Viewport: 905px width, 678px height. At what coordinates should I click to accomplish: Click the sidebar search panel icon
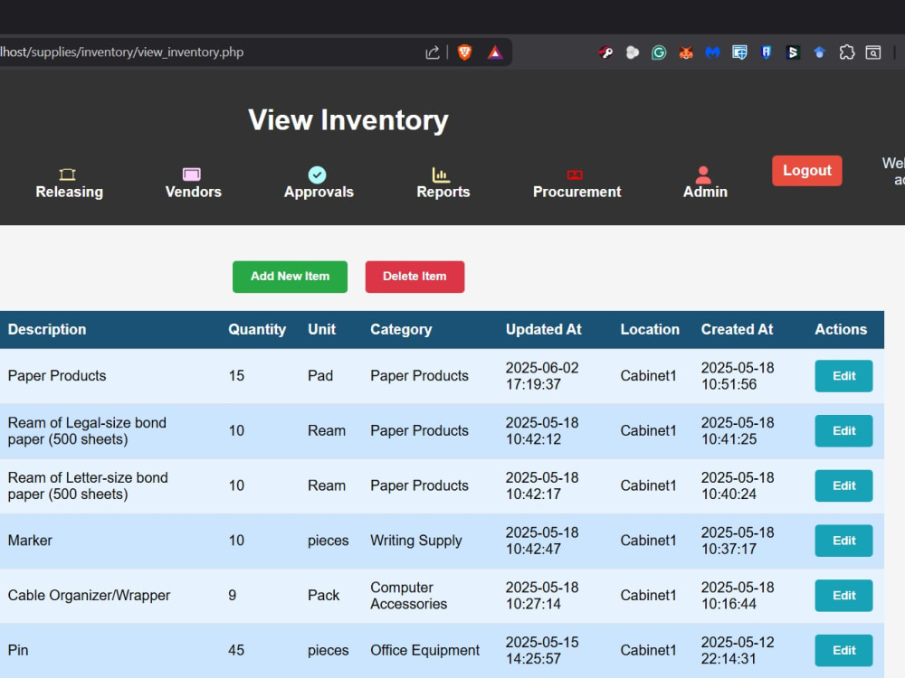(x=873, y=52)
